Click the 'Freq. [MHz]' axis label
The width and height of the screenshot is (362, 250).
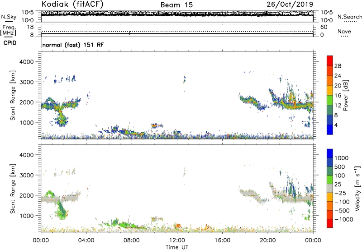click(x=8, y=31)
